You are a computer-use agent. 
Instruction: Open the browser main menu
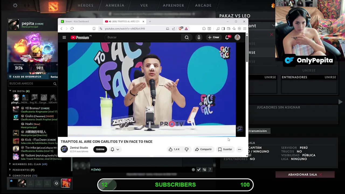pos(244,29)
